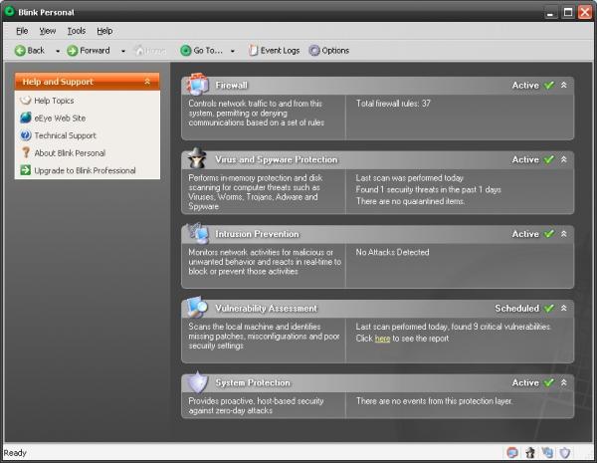This screenshot has height=463, width=597.
Task: Click the Virus and Spyware Protection title
Action: (x=277, y=159)
